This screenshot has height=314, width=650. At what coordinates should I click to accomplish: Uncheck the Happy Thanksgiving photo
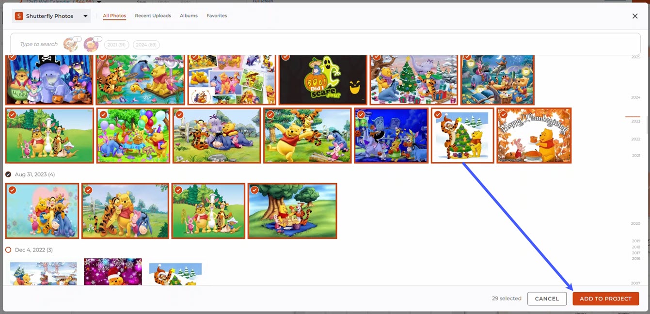[x=503, y=115]
